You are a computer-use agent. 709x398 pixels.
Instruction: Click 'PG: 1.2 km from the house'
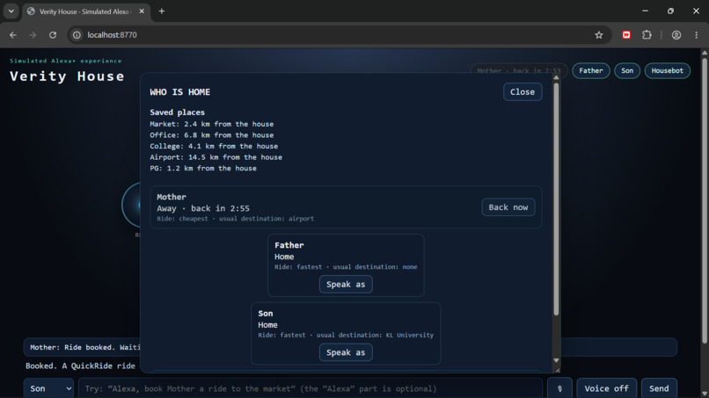point(203,168)
